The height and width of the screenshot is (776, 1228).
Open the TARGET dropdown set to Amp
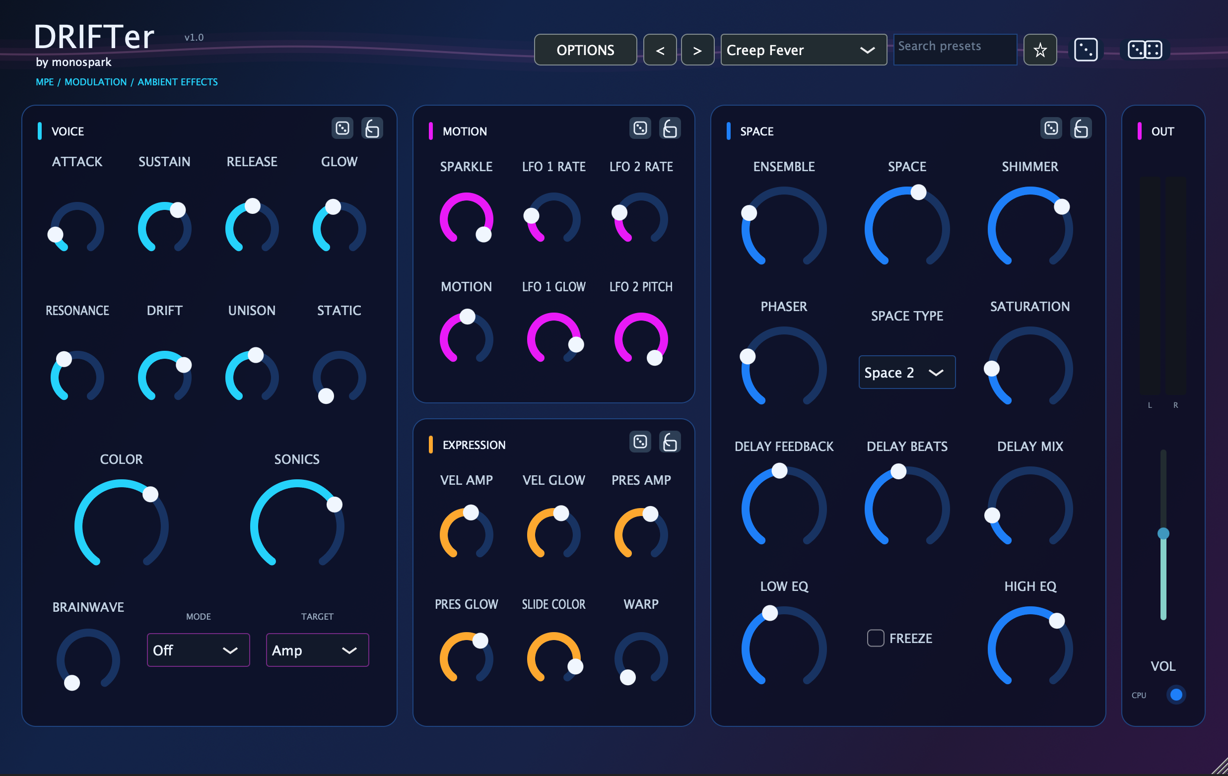(x=317, y=650)
